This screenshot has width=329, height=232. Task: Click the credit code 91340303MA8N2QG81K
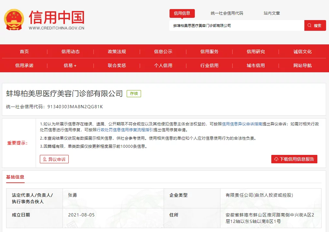[x=75, y=107]
